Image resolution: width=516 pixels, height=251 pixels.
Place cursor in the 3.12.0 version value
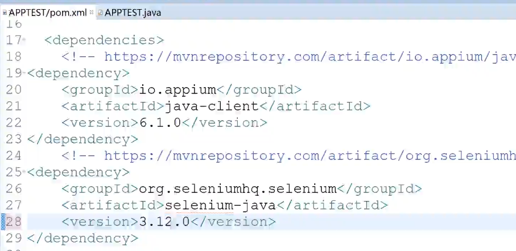(164, 221)
